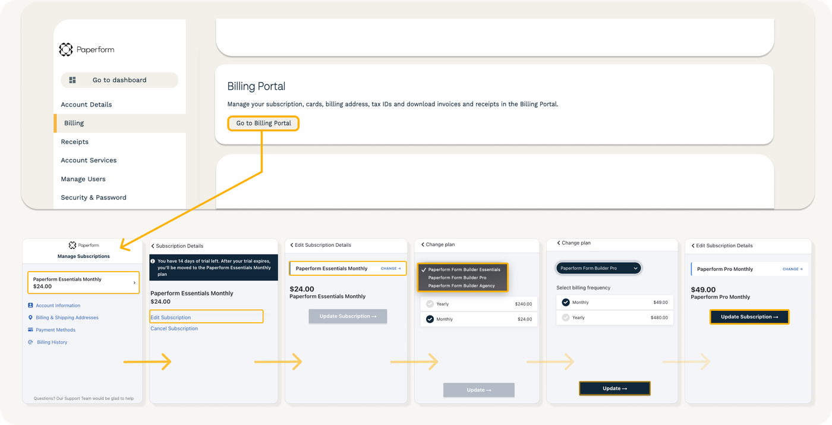832x425 pixels.
Task: Switch to the Manage Users section
Action: point(83,178)
